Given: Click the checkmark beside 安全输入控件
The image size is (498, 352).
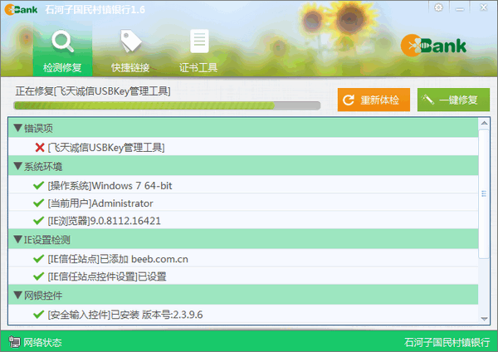Looking at the screenshot, I should click(x=39, y=315).
